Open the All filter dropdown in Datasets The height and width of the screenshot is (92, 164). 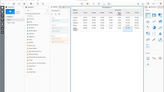[x=29, y=10]
